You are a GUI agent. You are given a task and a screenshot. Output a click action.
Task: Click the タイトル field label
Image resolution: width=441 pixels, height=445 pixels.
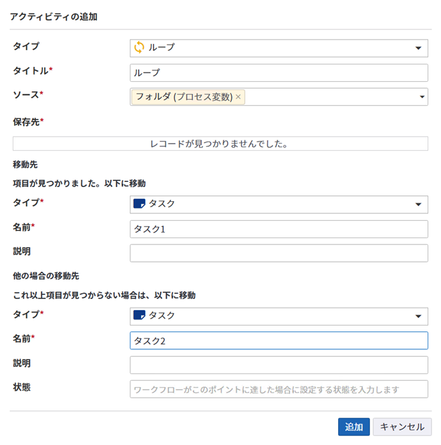pos(29,71)
